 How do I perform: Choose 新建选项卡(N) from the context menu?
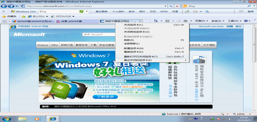pos(133,48)
